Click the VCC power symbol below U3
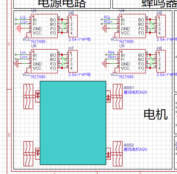 pyautogui.click(x=27, y=37)
